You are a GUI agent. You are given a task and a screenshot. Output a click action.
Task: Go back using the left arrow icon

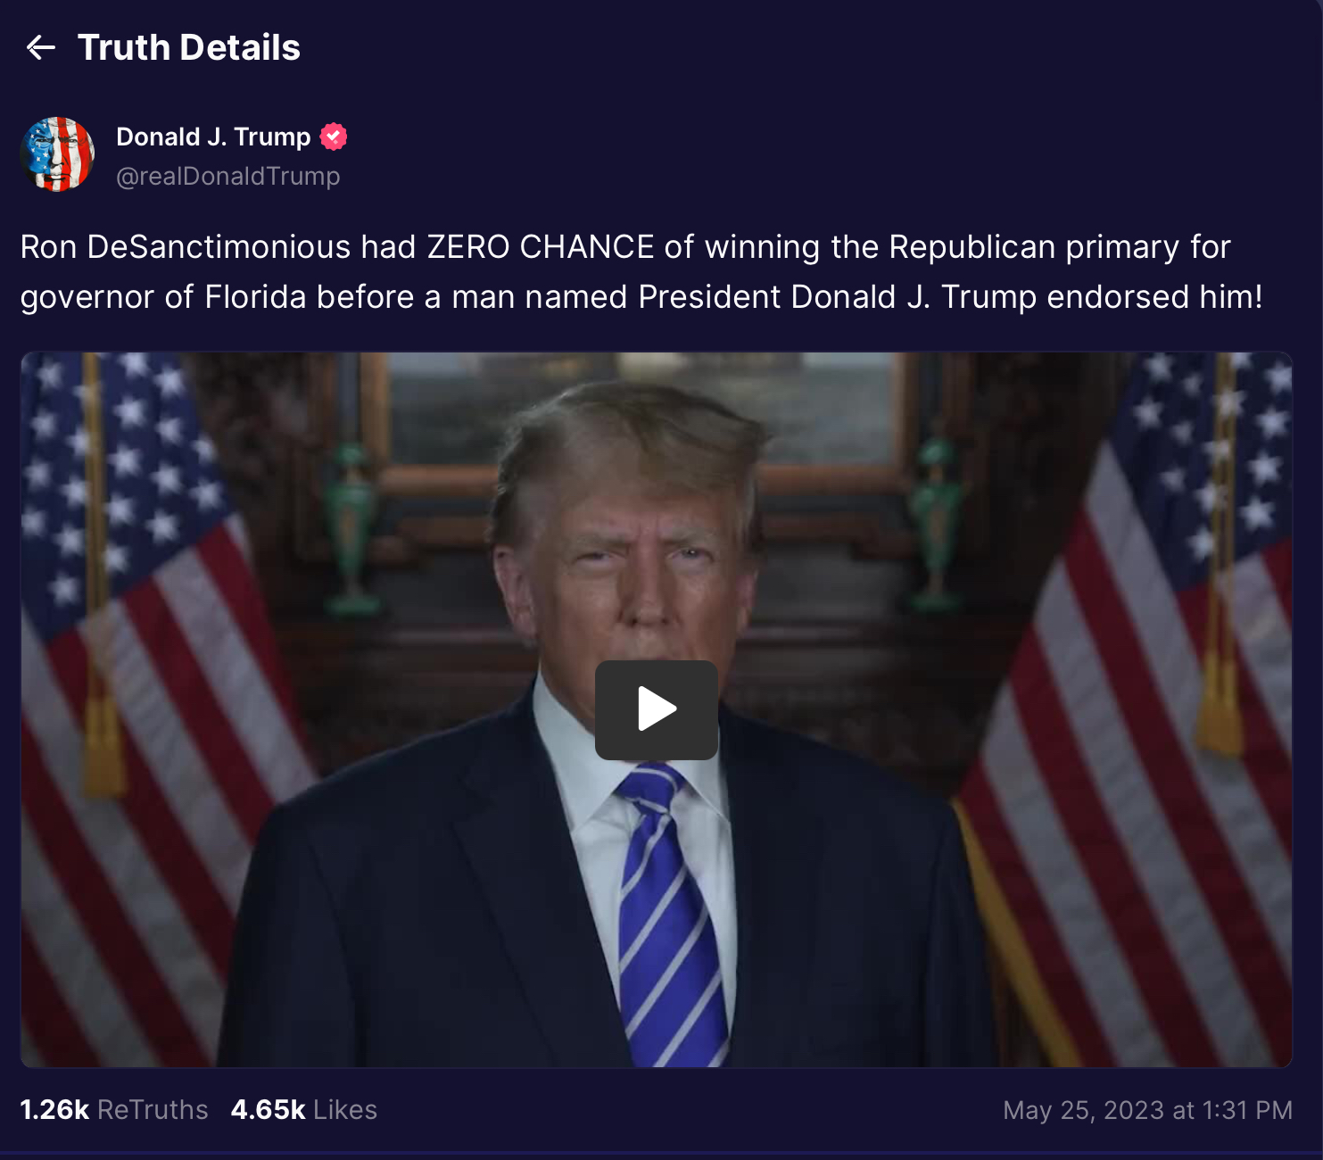tap(41, 47)
